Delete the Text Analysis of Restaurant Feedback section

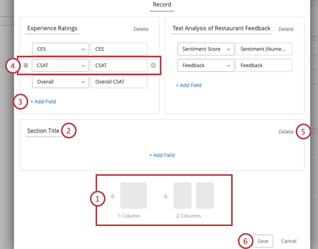point(286,29)
